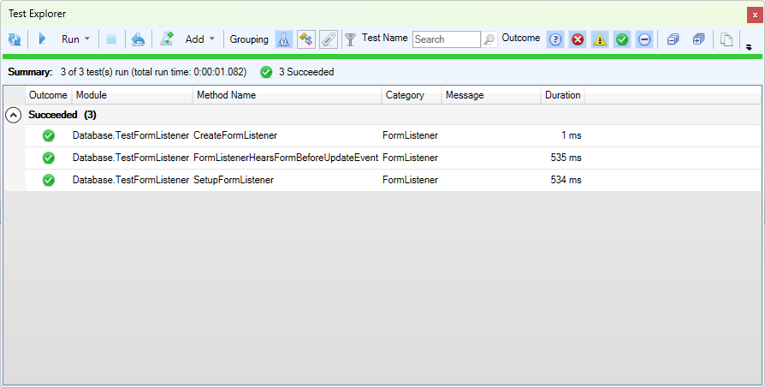
Task: Sort by the Method Name column header
Action: (287, 95)
